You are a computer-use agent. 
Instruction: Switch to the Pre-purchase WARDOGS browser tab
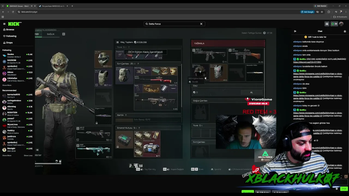click(53, 6)
